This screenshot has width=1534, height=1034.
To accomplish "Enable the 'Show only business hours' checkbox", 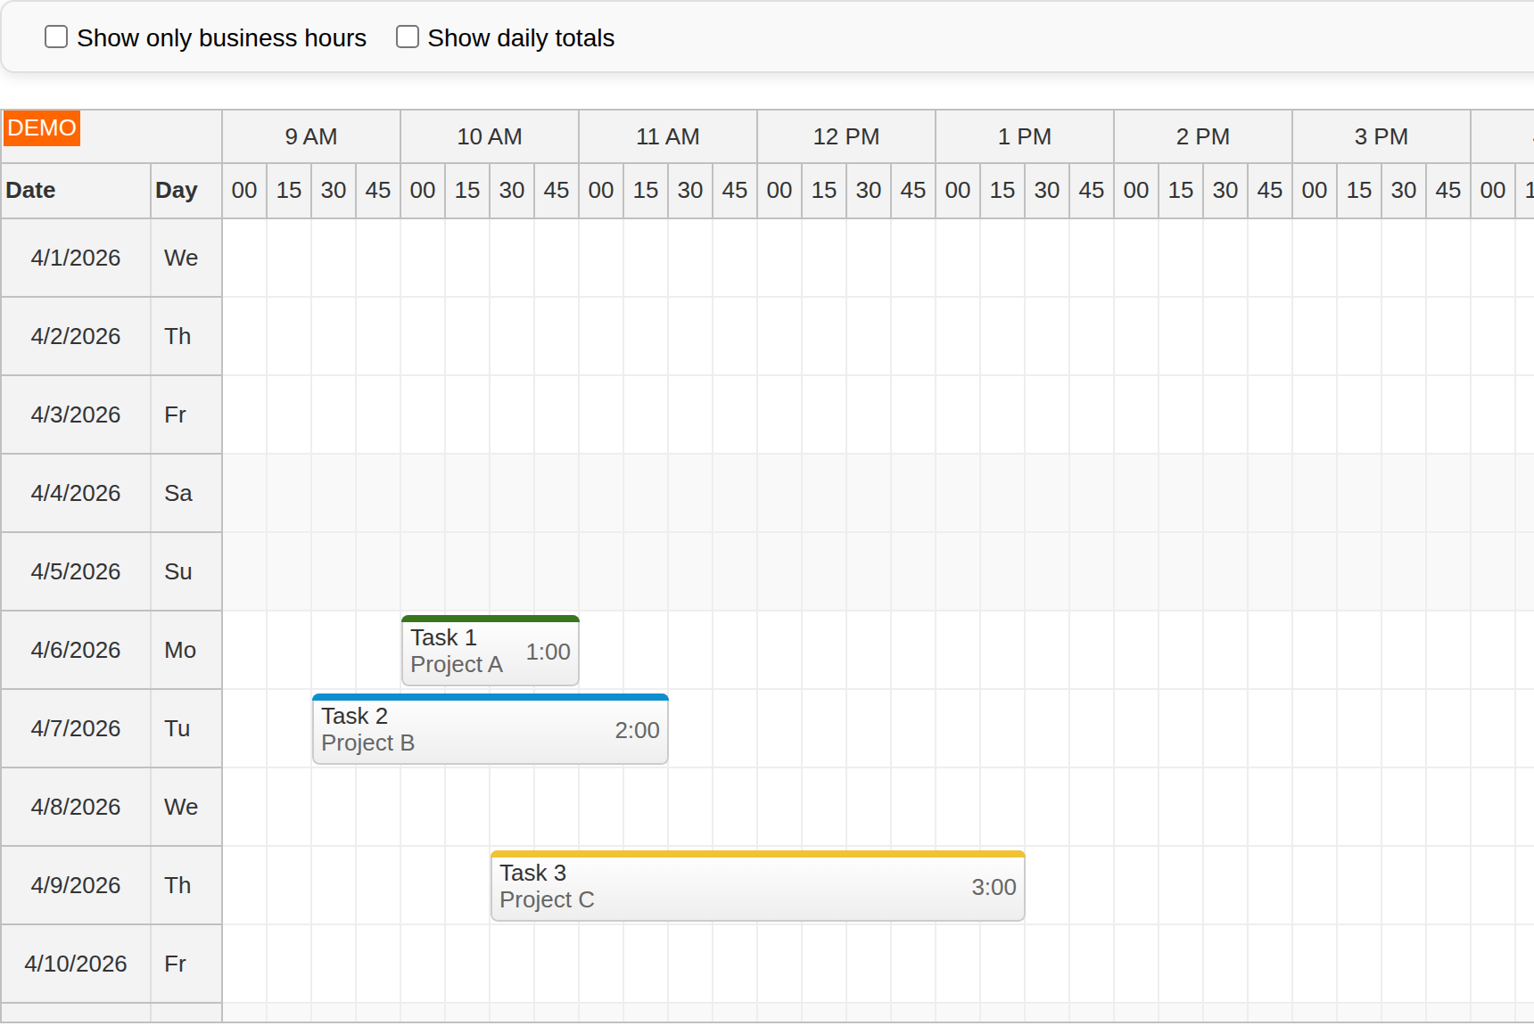I will click(x=56, y=37).
